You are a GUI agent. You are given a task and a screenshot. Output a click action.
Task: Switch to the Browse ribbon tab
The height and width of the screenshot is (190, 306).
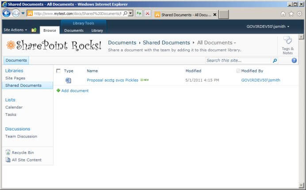(50, 30)
